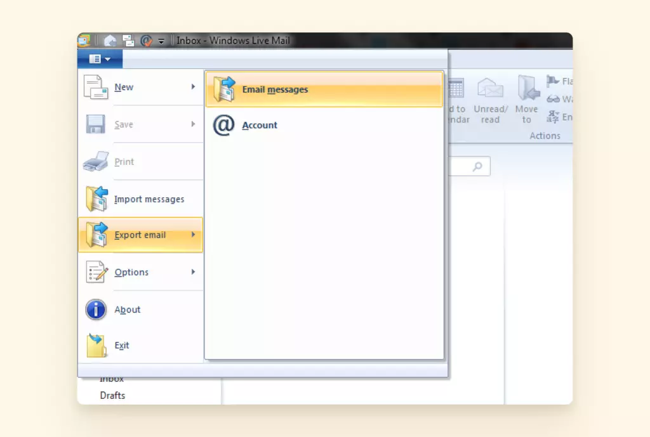Click the New document icon
The height and width of the screenshot is (437, 650).
(96, 87)
